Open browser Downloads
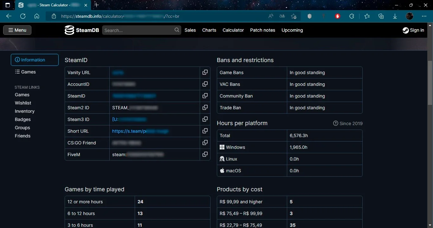The width and height of the screenshot is (433, 228). pos(395,16)
